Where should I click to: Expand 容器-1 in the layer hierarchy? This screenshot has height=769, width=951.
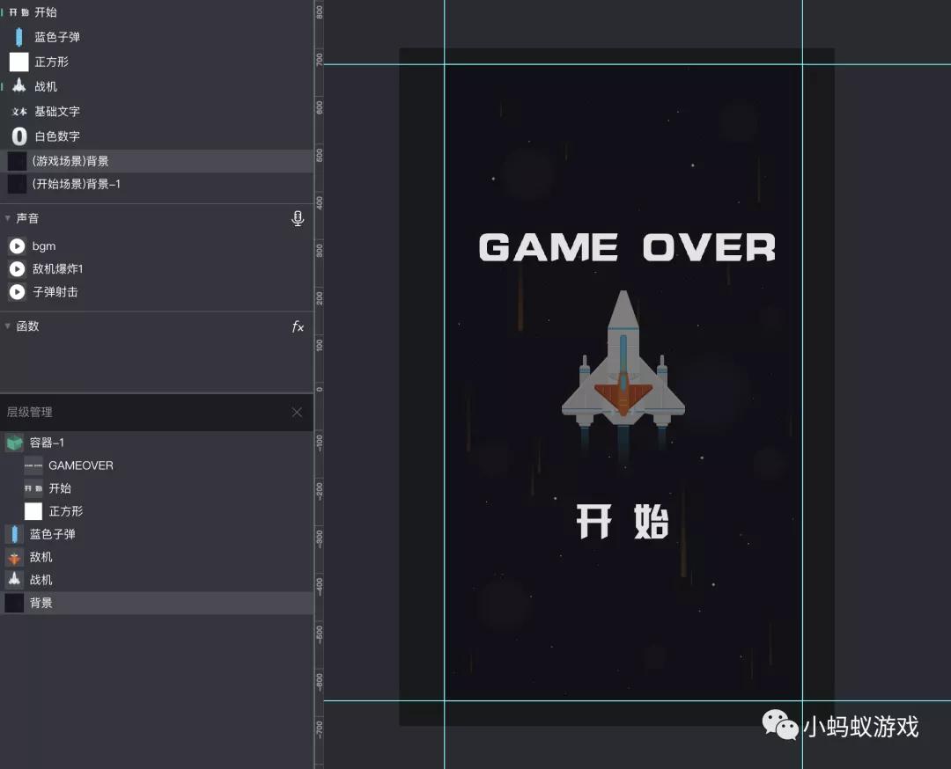[14, 443]
